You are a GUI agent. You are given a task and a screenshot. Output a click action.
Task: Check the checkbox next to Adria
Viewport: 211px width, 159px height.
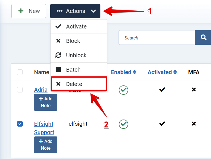20,90
